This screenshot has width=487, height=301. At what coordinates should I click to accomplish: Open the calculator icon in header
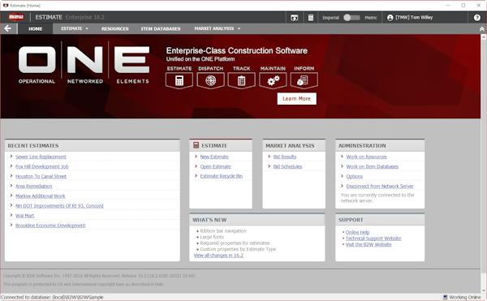tap(311, 18)
